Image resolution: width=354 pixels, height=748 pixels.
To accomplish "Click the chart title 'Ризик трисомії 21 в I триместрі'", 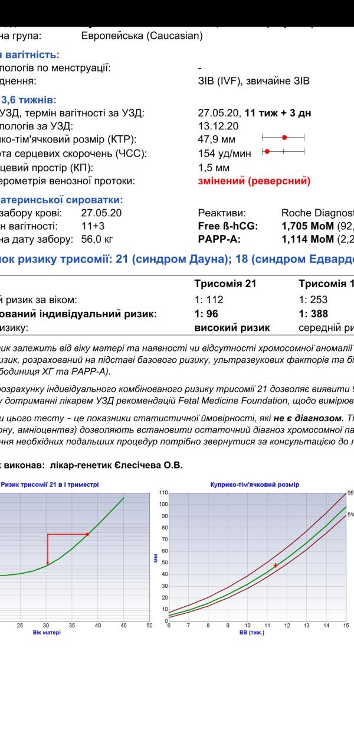I will (50, 484).
